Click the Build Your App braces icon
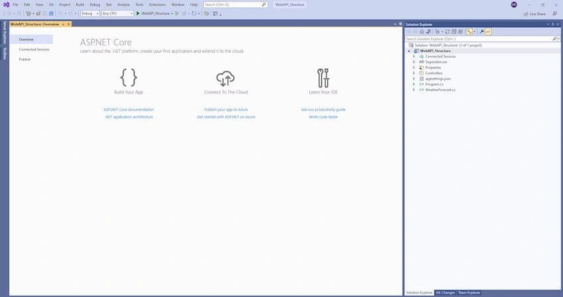This screenshot has width=563, height=297. coord(128,77)
